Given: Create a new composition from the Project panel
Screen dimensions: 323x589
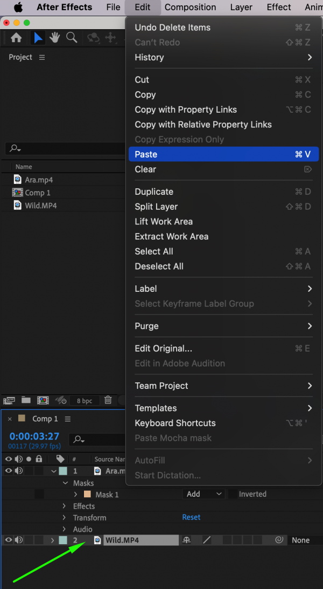Looking at the screenshot, I should 44,400.
